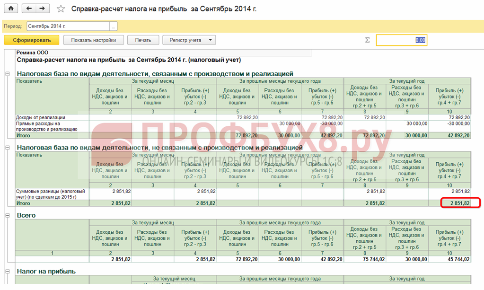Click the sum field showing 0,00
484x290 pixels.
(x=401, y=40)
